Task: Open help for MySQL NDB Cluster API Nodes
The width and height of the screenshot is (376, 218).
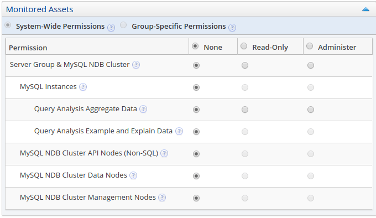Action: (164, 153)
